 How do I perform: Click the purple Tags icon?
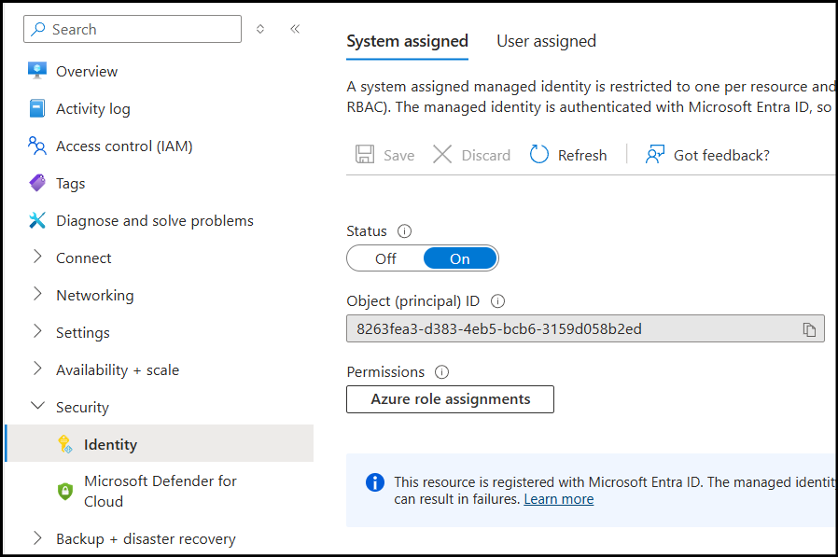coord(37,184)
